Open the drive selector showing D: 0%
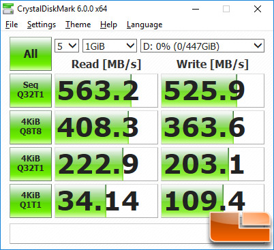 (202, 46)
